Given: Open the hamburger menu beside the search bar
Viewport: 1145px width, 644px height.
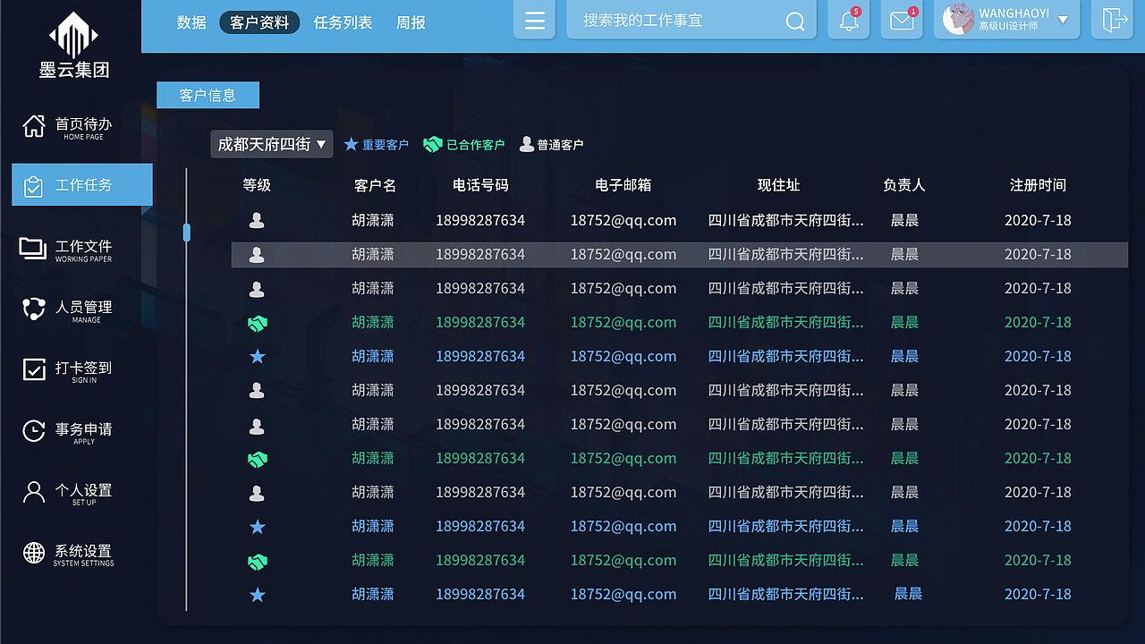Looking at the screenshot, I should [x=534, y=20].
